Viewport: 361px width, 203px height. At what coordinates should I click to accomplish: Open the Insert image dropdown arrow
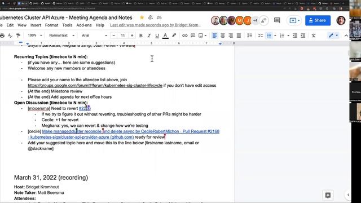click(x=205, y=36)
